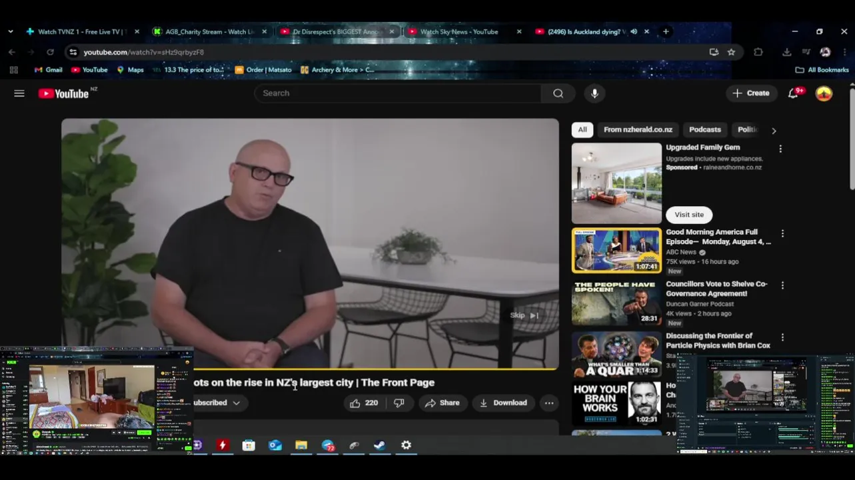Image resolution: width=855 pixels, height=480 pixels.
Task: Click the address bar URL
Action: tap(144, 52)
